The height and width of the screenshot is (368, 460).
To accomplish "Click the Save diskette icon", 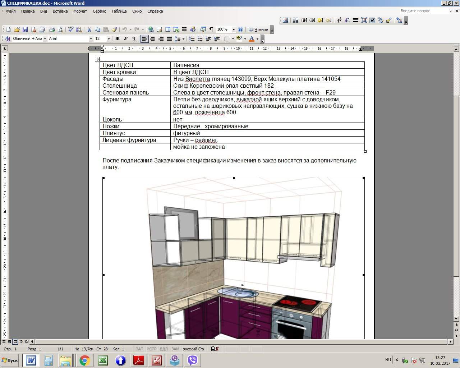I will 25,29.
